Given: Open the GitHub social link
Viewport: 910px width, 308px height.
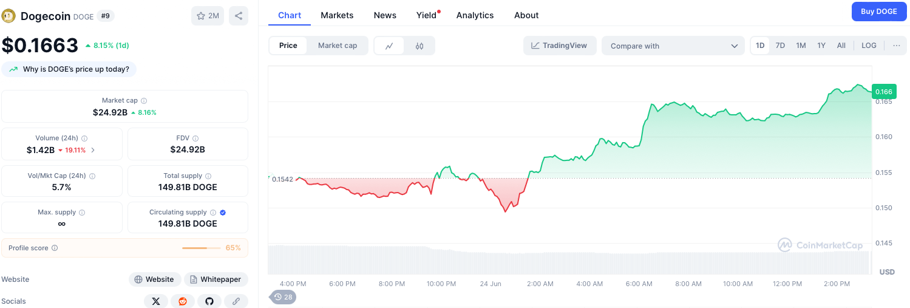Looking at the screenshot, I should (x=209, y=301).
